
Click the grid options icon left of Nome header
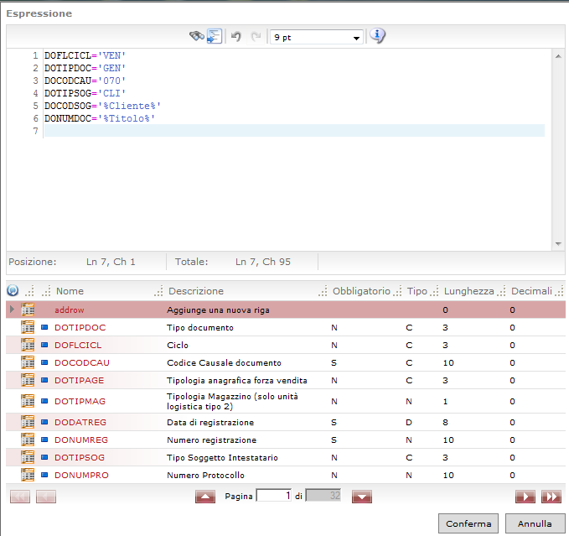[x=13, y=290]
